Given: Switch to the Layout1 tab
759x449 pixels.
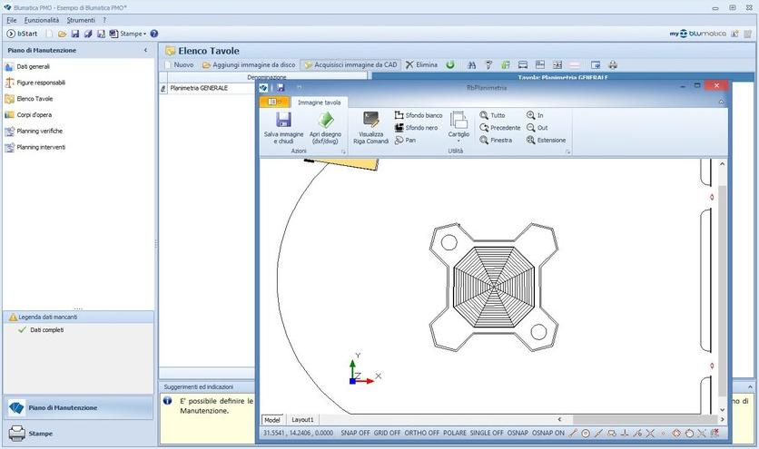Looking at the screenshot, I should click(302, 420).
